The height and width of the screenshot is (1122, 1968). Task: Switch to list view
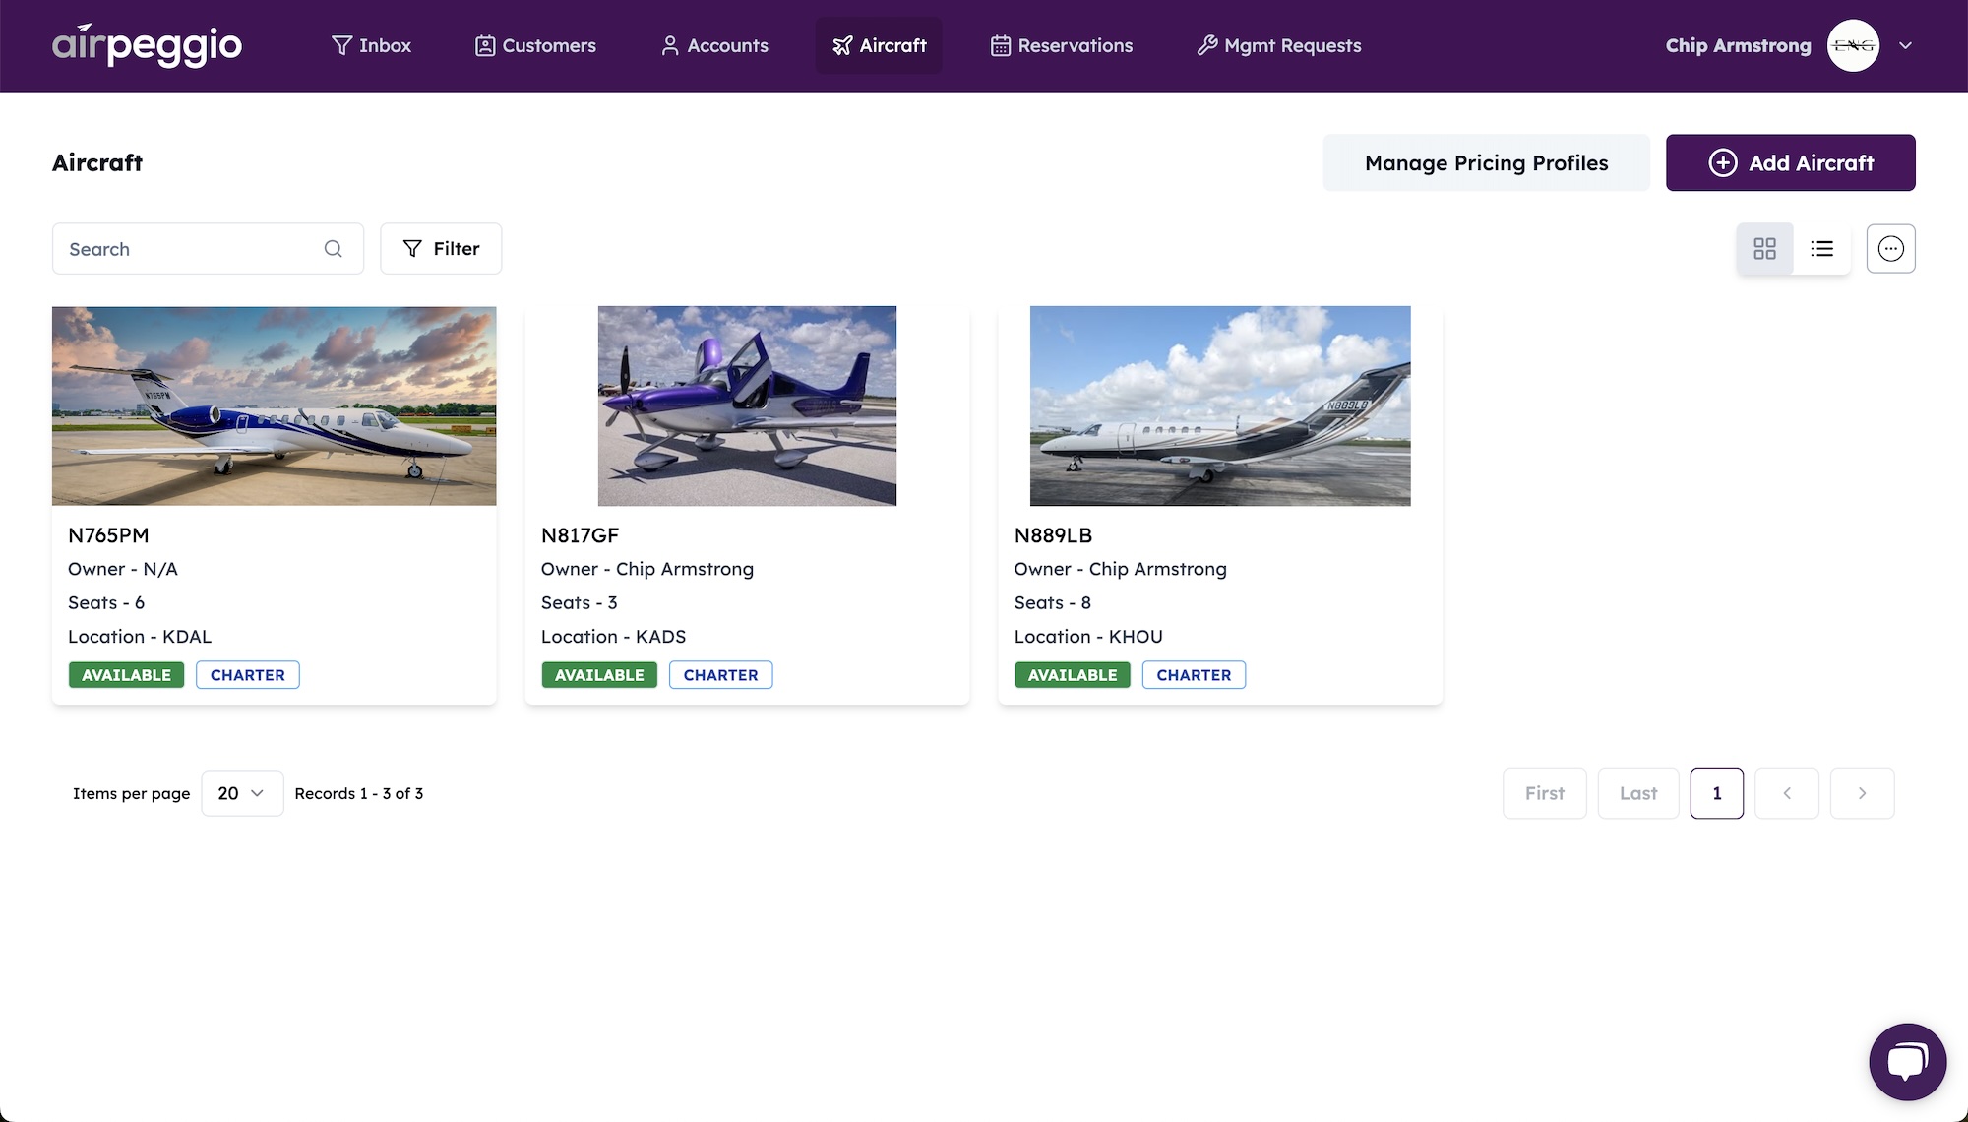(1822, 248)
